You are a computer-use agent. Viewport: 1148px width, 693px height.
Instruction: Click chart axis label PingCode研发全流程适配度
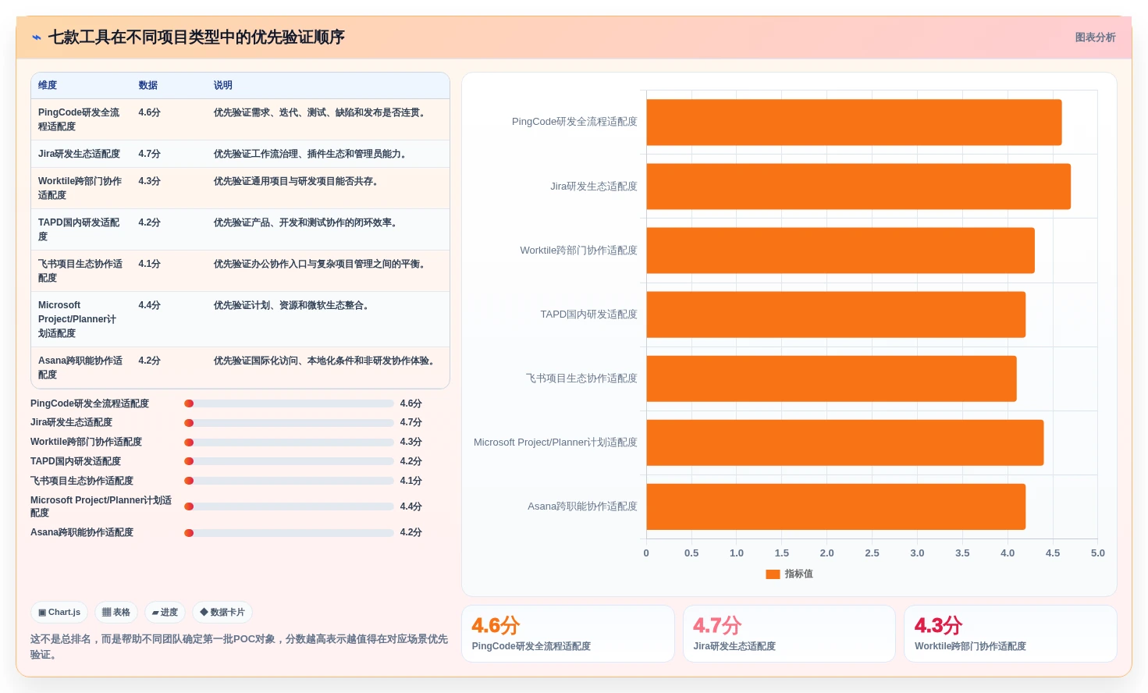click(x=574, y=122)
